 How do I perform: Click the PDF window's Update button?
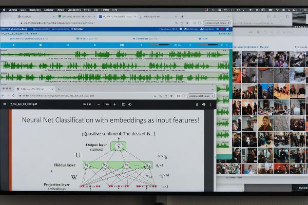coord(201,96)
